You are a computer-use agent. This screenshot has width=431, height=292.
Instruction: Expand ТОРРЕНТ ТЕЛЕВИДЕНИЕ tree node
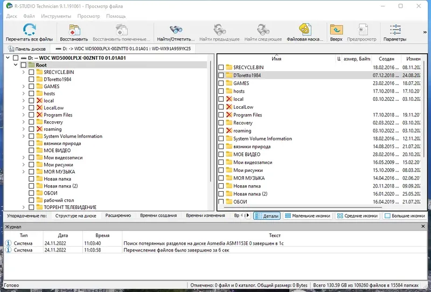23,207
